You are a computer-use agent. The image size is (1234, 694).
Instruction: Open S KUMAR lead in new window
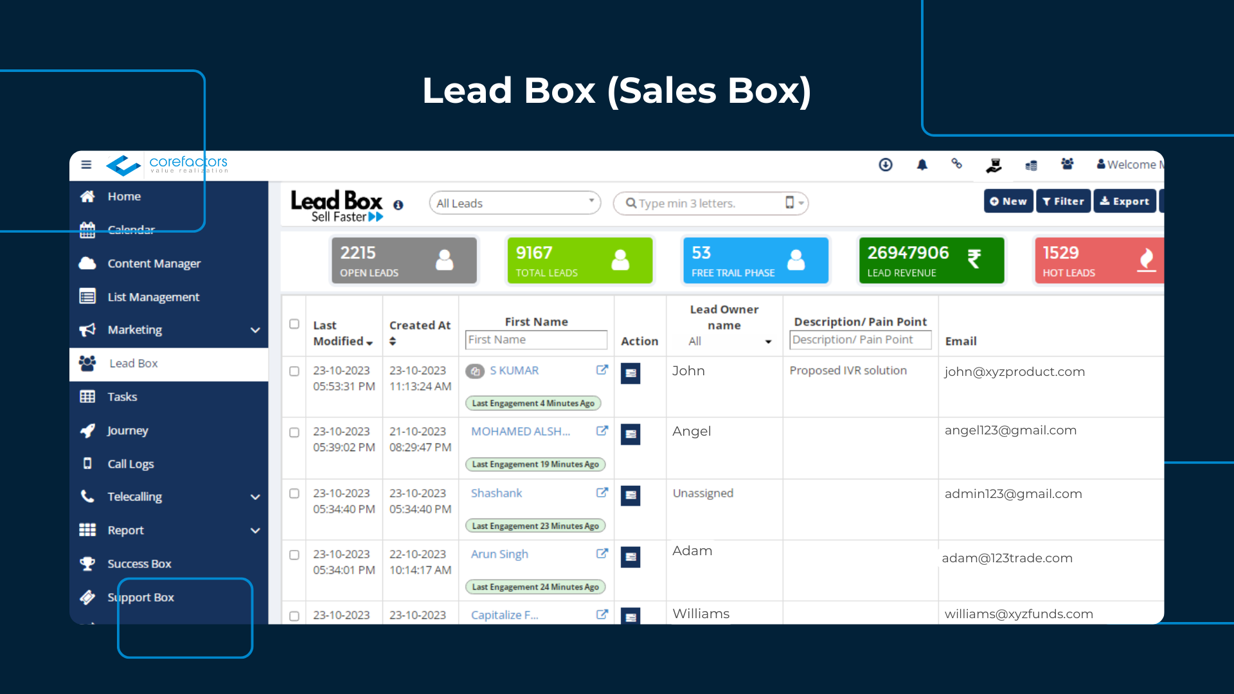(602, 370)
